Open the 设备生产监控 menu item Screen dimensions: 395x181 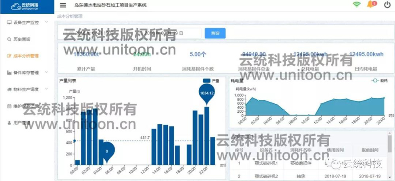(26, 23)
